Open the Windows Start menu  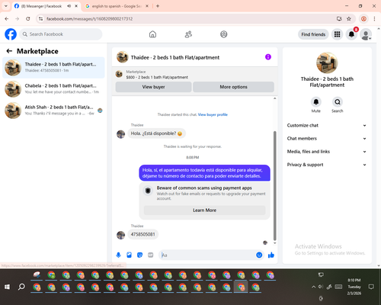coord(7,287)
